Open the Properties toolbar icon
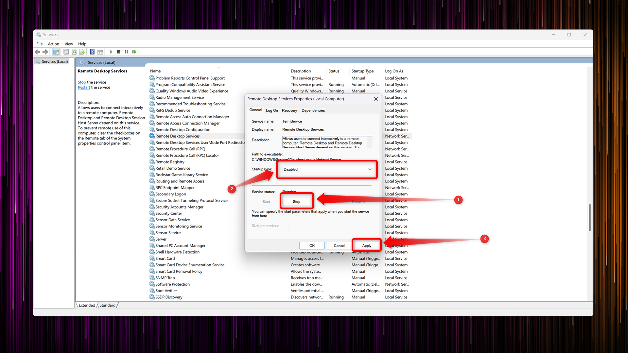 click(x=66, y=52)
